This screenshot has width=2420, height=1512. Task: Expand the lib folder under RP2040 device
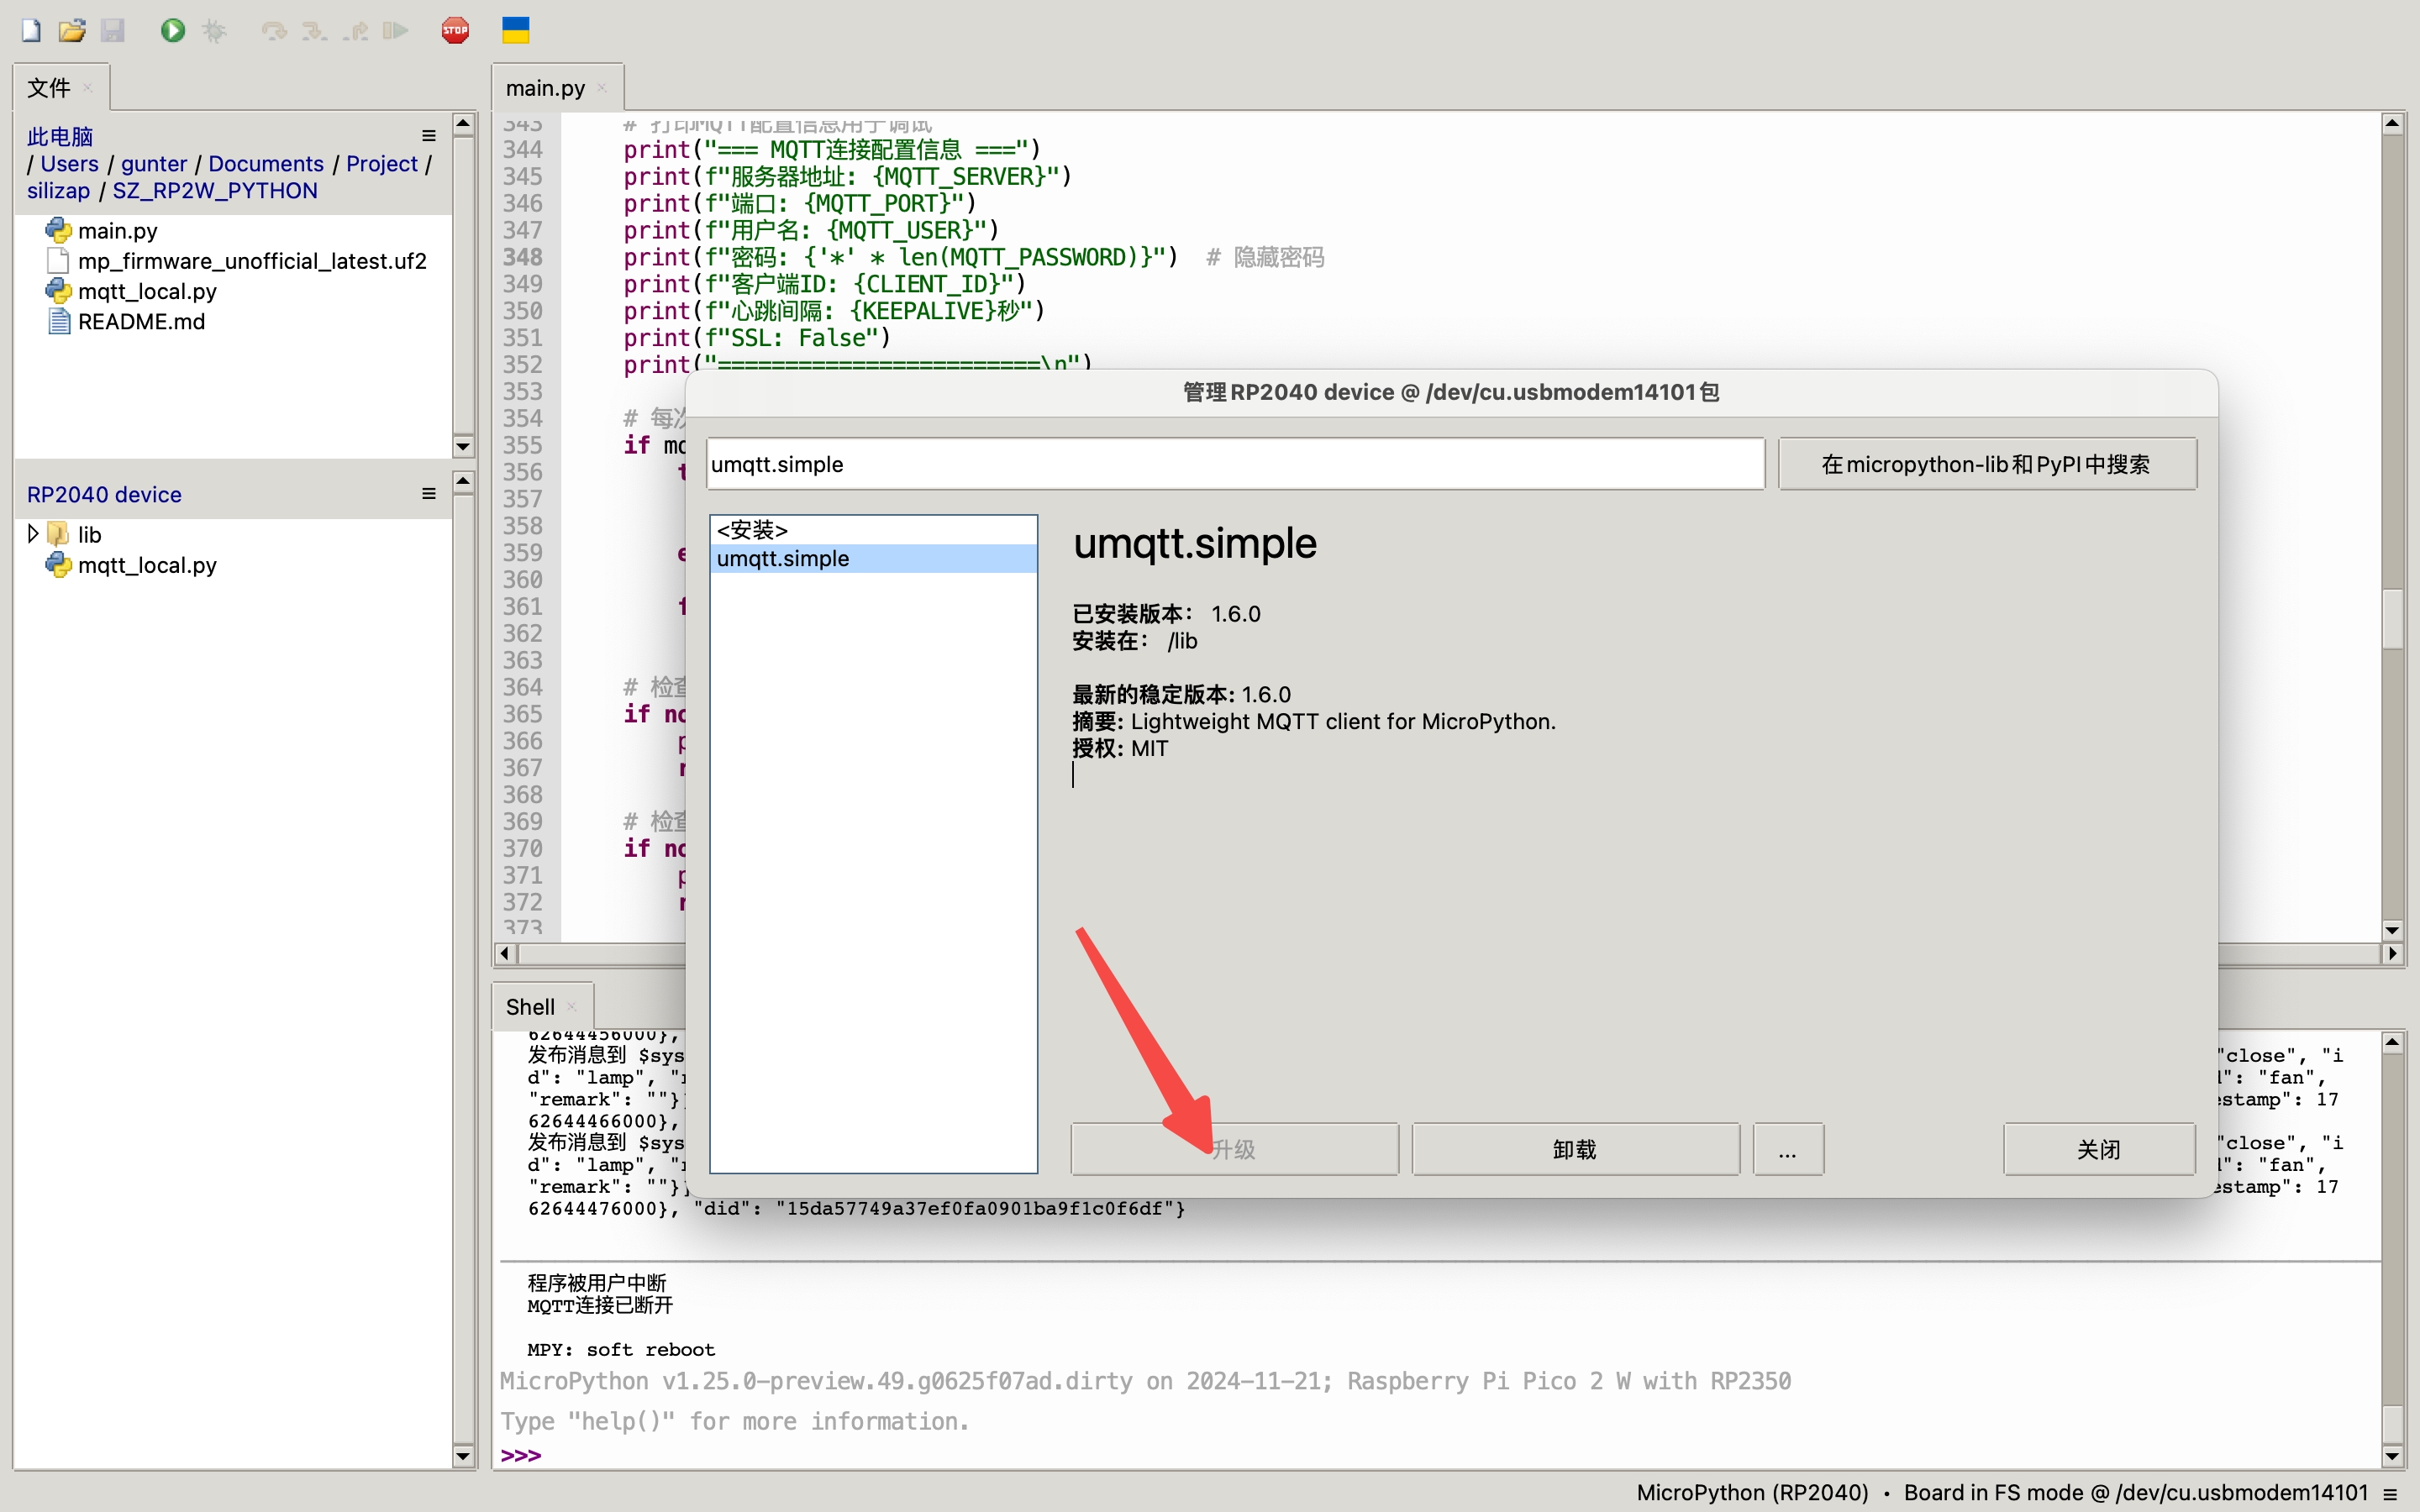tap(33, 532)
